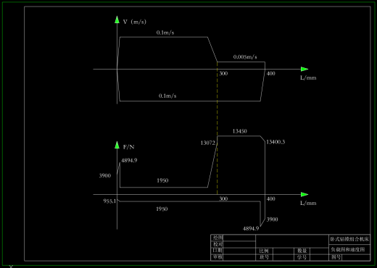The height and width of the screenshot is (268, 377).
Task: Select the '校对' title block cell
Action: tap(217, 244)
